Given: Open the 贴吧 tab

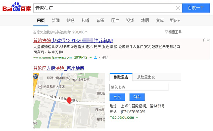Looking at the screenshot, I should [x=70, y=21].
